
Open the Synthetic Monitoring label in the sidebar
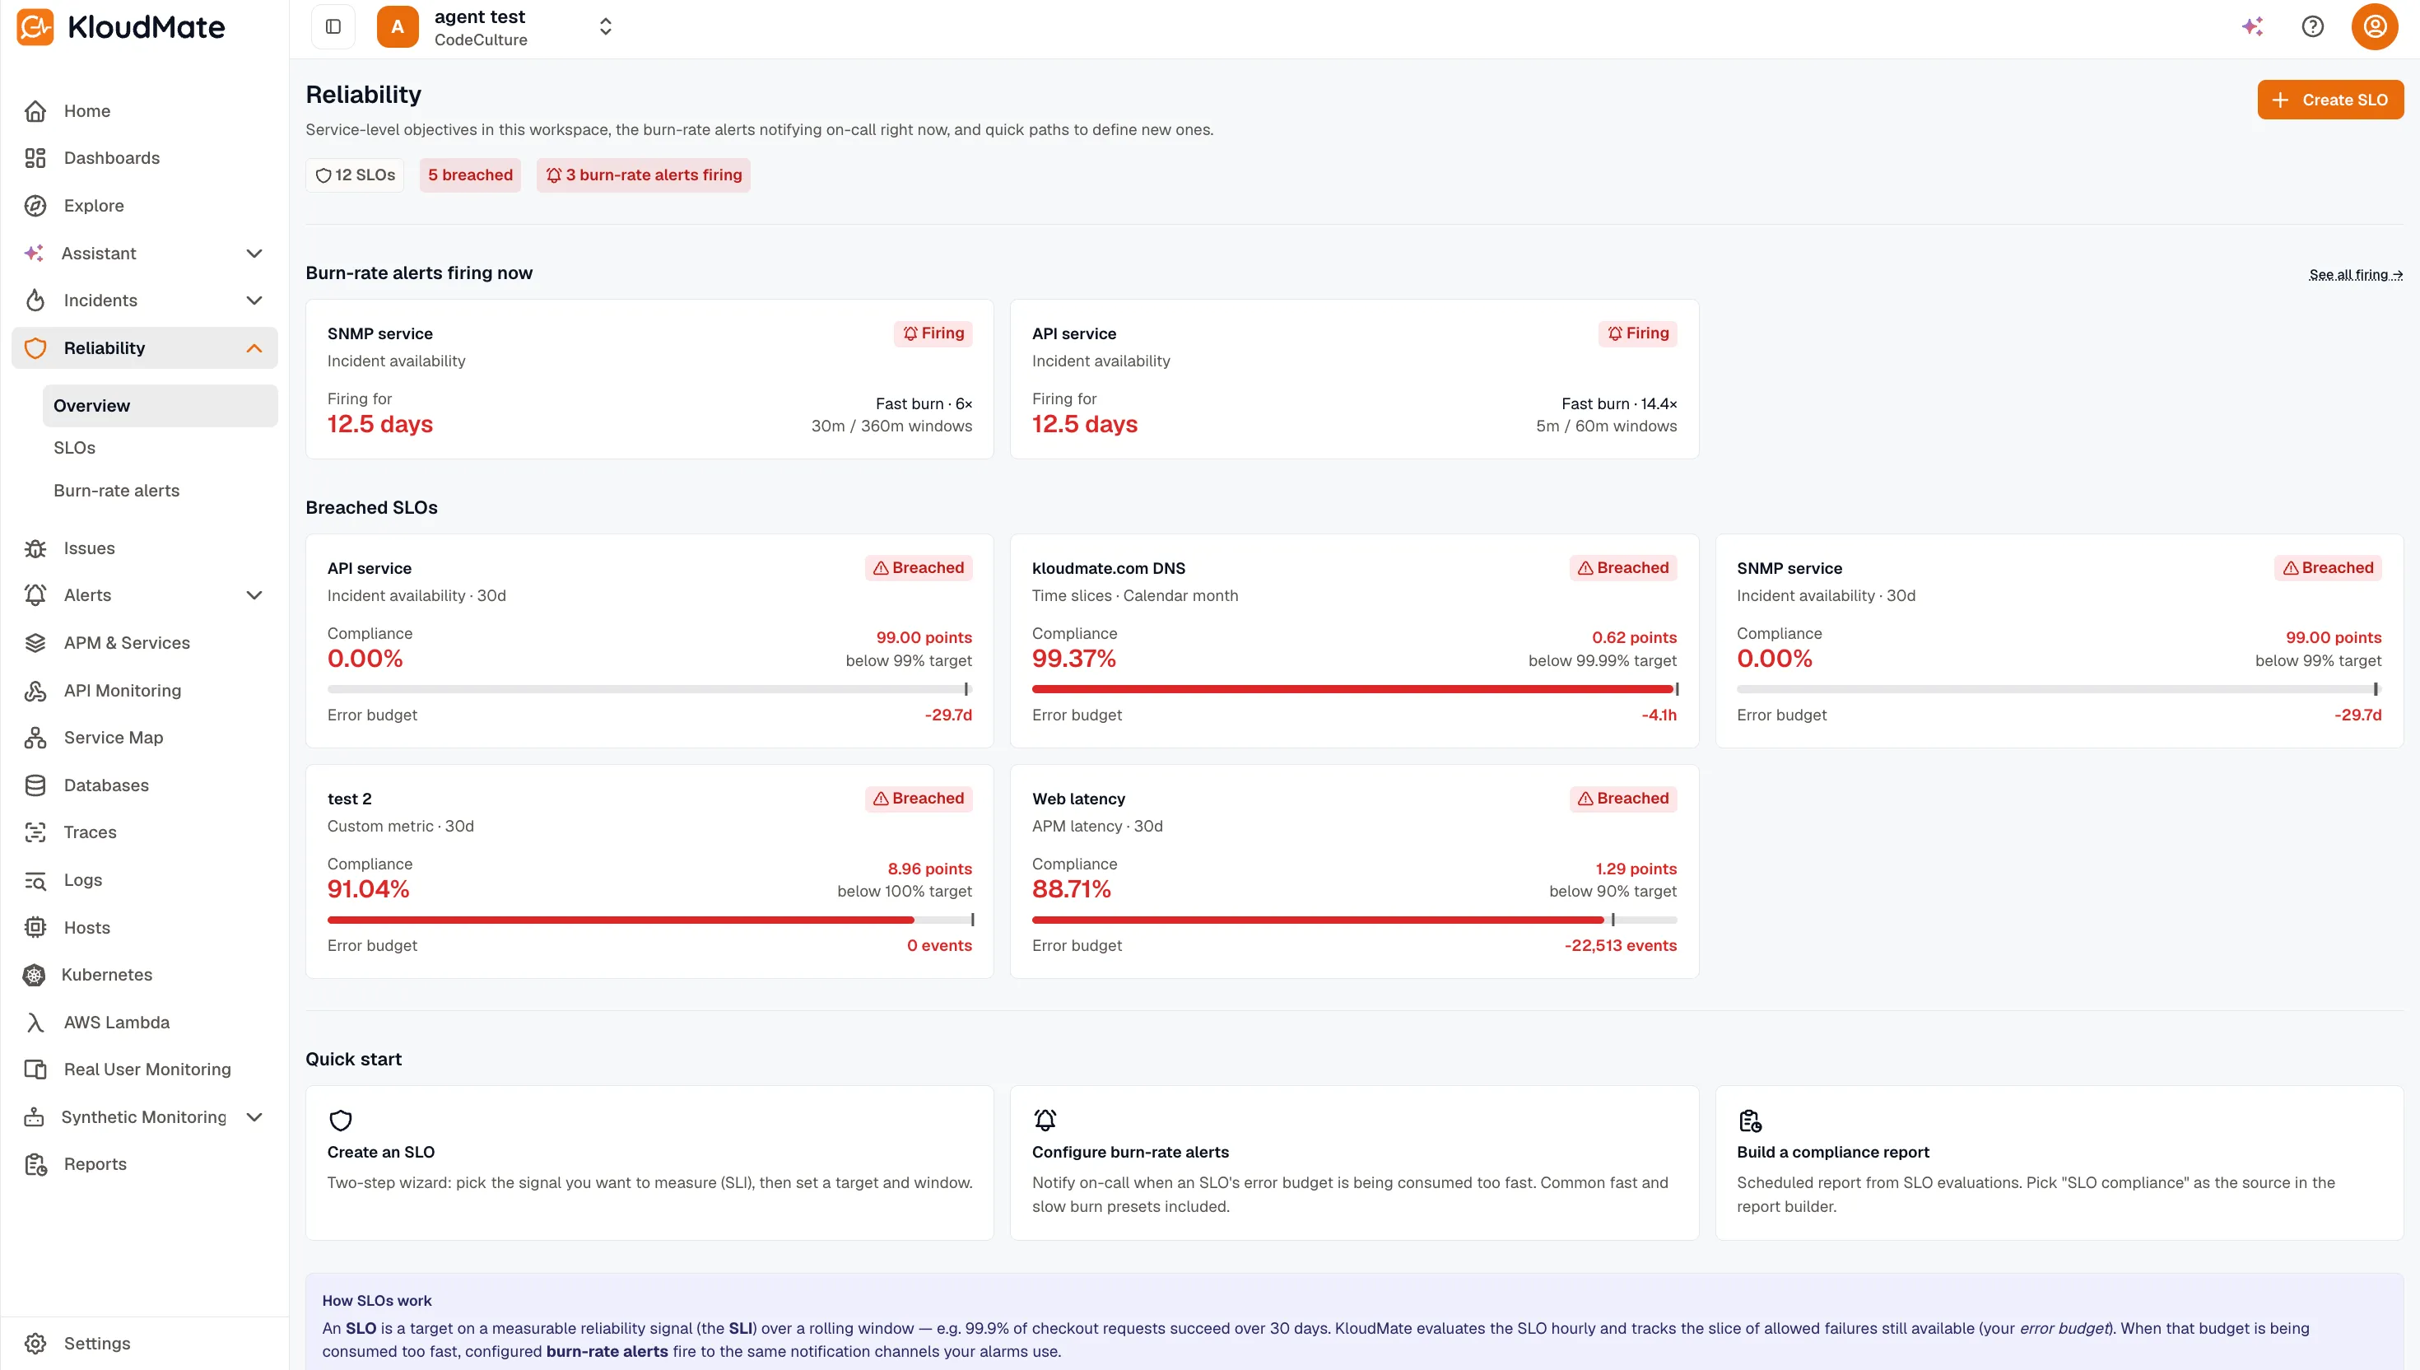coord(144,1117)
